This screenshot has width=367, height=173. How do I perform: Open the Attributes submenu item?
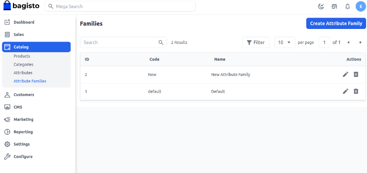tap(23, 73)
